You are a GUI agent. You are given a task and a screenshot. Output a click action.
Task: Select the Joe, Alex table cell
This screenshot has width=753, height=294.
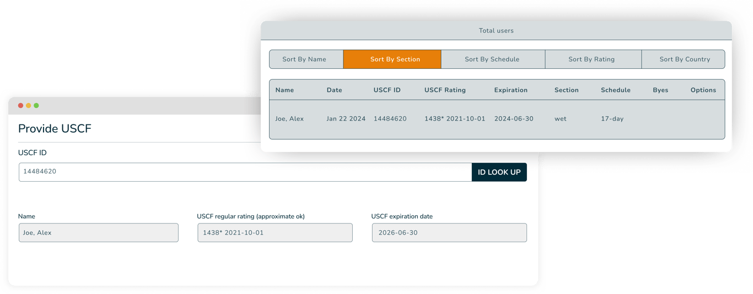(x=289, y=119)
